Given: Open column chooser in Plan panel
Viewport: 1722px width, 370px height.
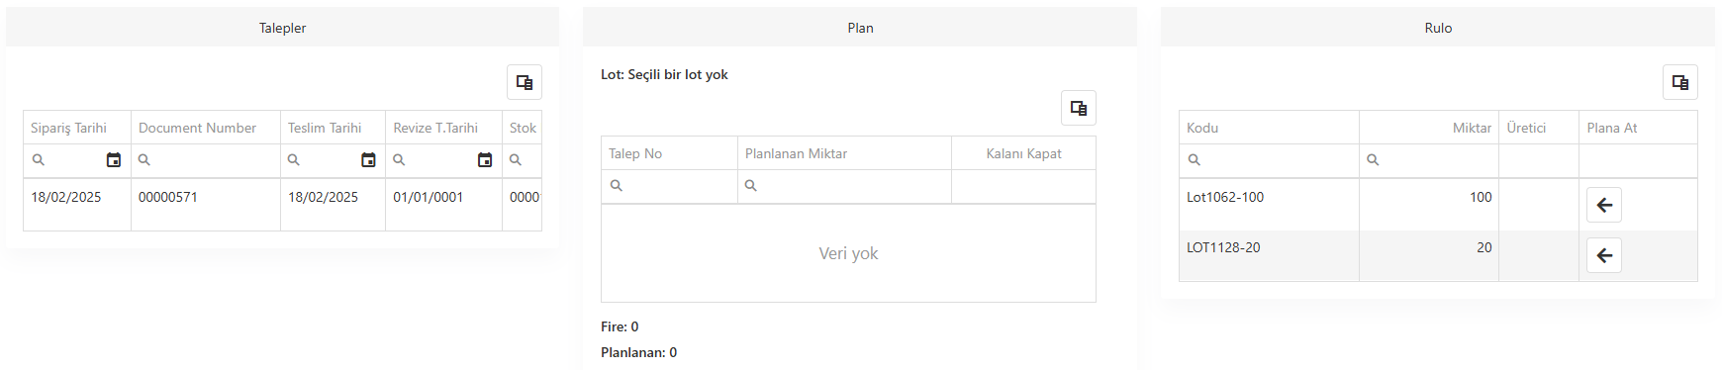Looking at the screenshot, I should coord(1079,108).
